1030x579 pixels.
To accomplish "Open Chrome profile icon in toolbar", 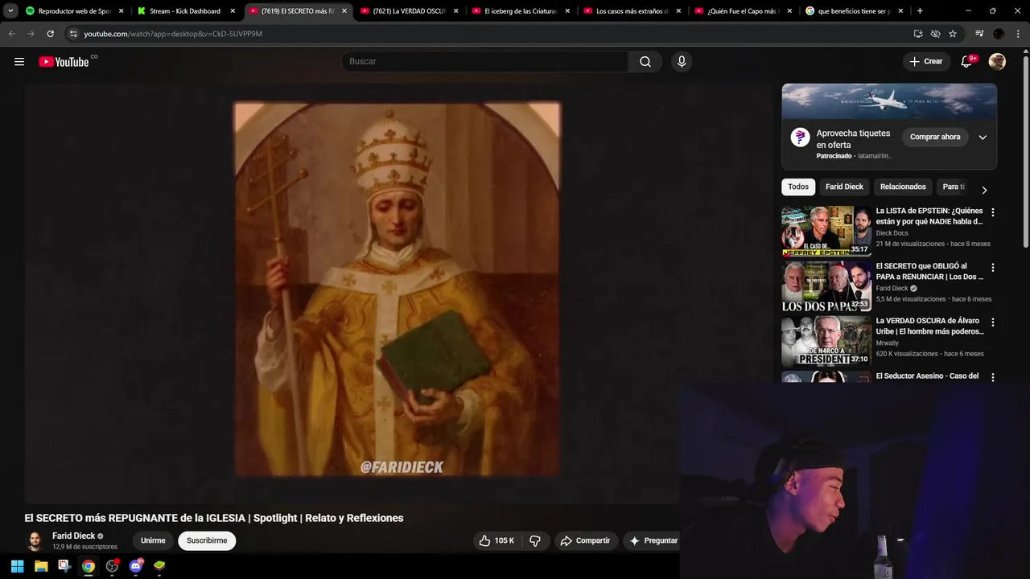I will click(999, 34).
